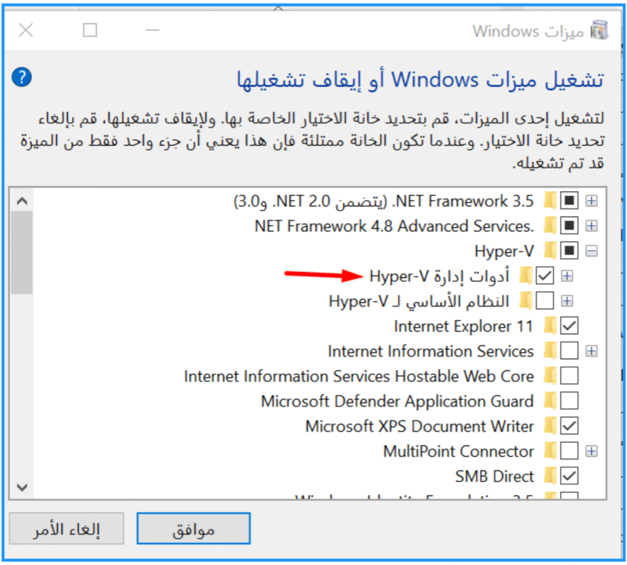Image resolution: width=627 pixels, height=565 pixels.
Task: Click the folder icon beside Internet Explorer 11
Action: (x=550, y=326)
